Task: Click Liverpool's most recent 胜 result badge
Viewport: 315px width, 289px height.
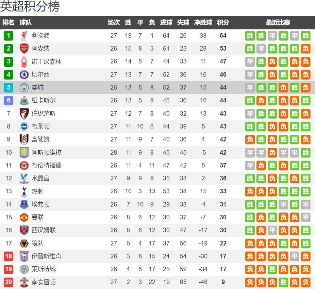Action: [x=305, y=36]
